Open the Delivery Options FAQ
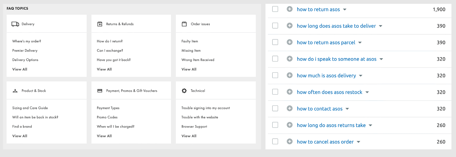 point(25,60)
